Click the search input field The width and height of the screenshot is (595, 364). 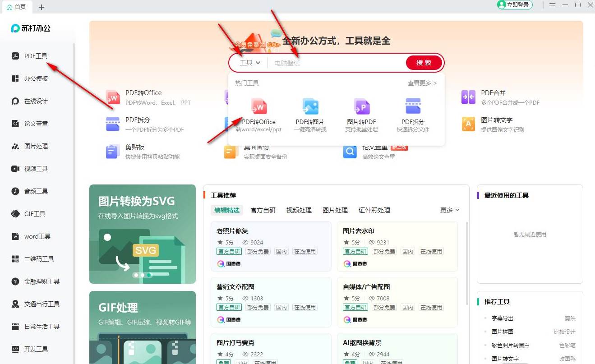[x=337, y=63]
